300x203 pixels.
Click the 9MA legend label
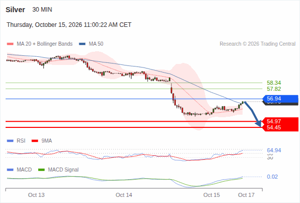coord(47,141)
